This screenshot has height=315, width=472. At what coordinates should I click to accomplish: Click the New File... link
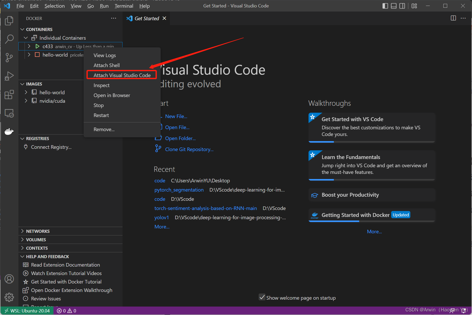[176, 116]
